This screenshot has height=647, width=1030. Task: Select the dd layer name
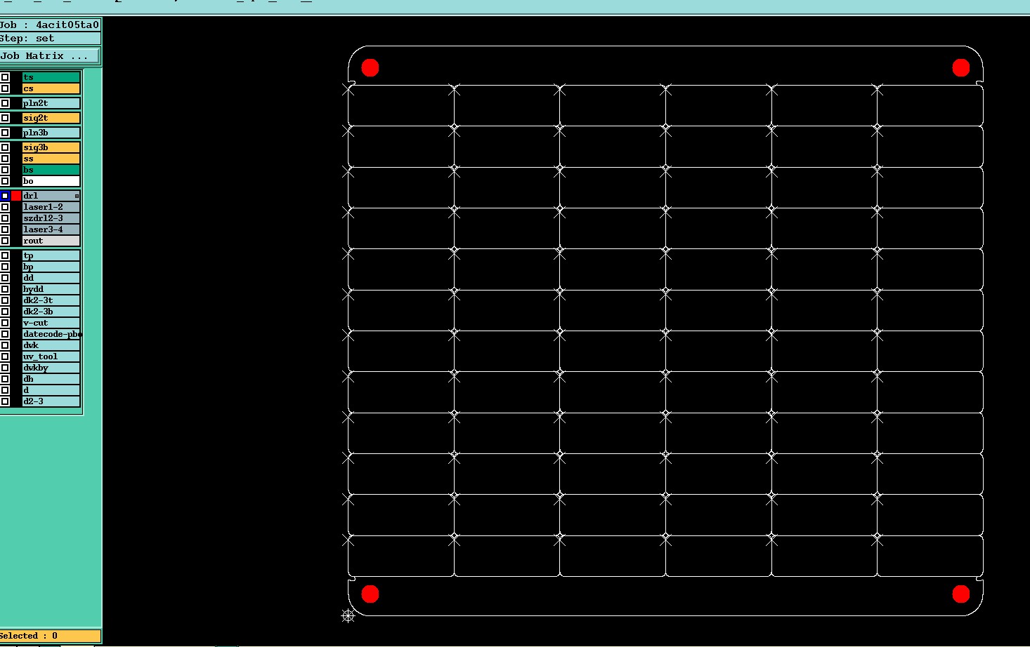51,278
